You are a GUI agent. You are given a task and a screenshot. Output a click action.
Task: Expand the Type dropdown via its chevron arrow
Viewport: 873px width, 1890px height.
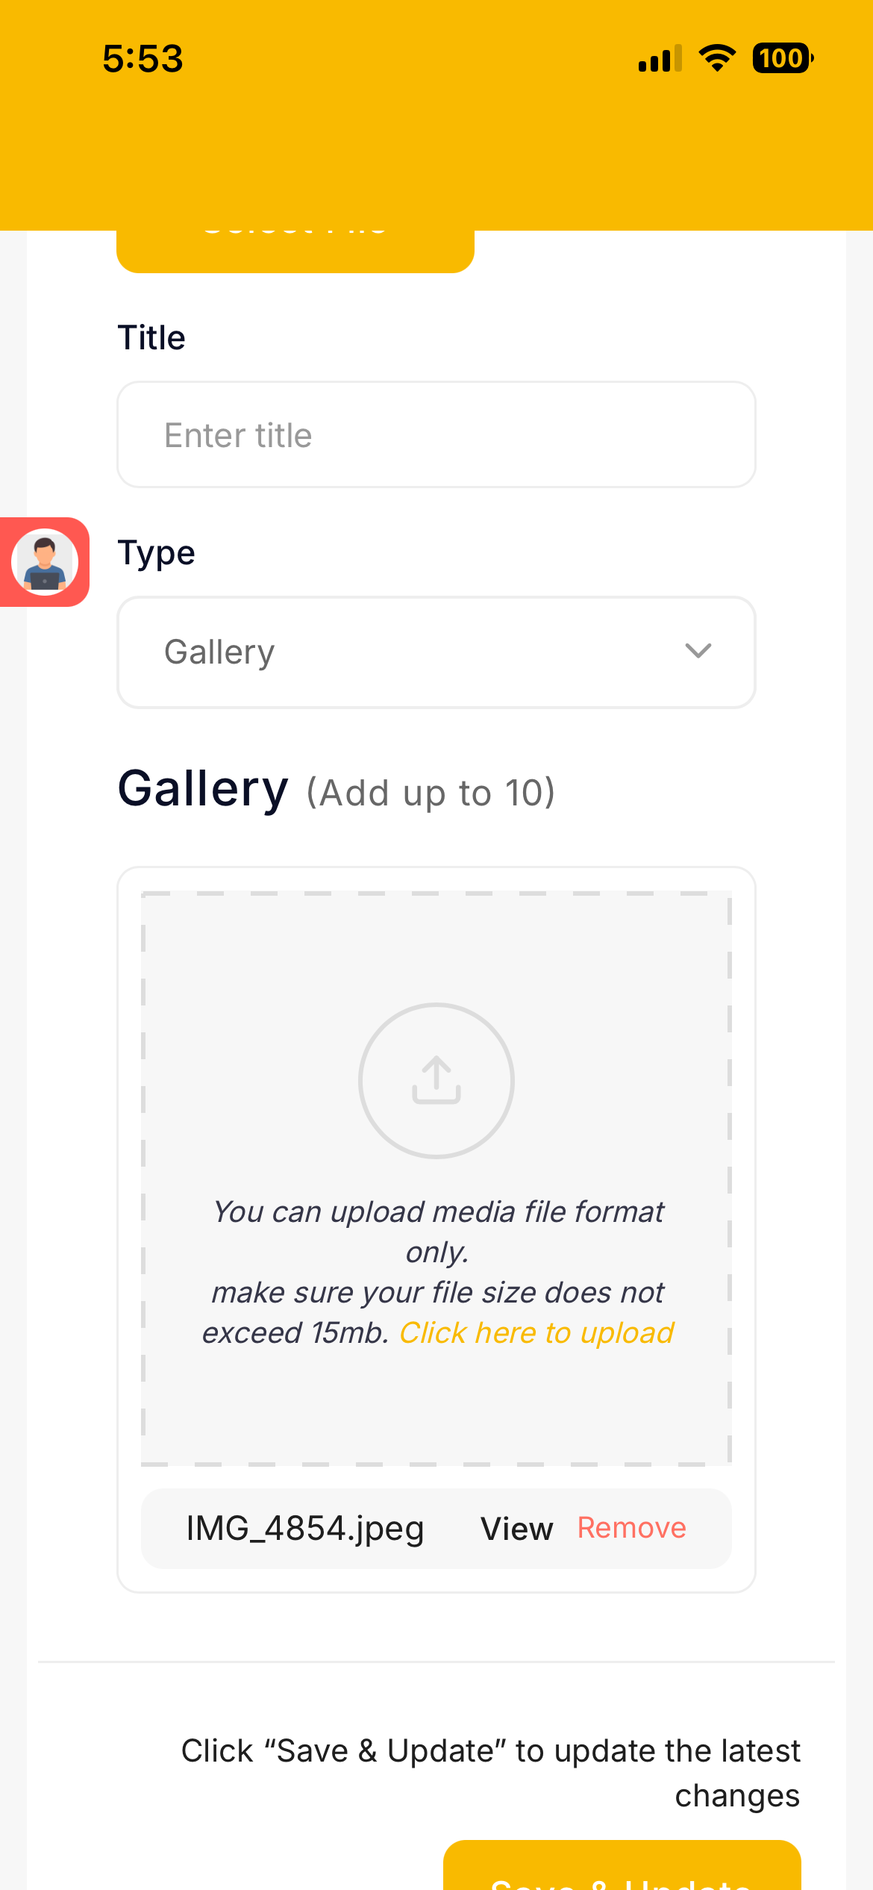pyautogui.click(x=698, y=651)
